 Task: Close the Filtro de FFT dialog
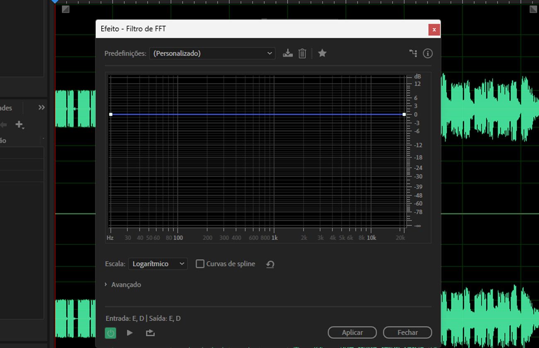(x=434, y=29)
